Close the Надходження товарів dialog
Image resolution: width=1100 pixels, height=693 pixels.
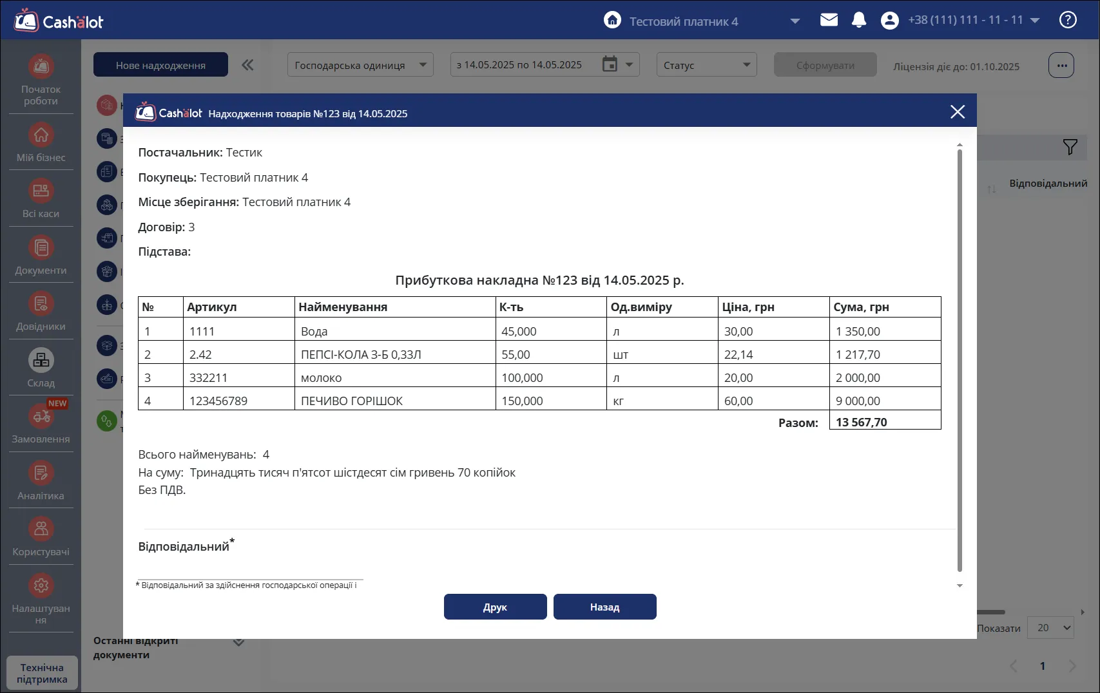(957, 112)
